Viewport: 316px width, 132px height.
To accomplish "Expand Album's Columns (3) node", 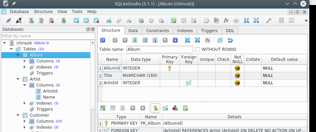I will point(25,61).
